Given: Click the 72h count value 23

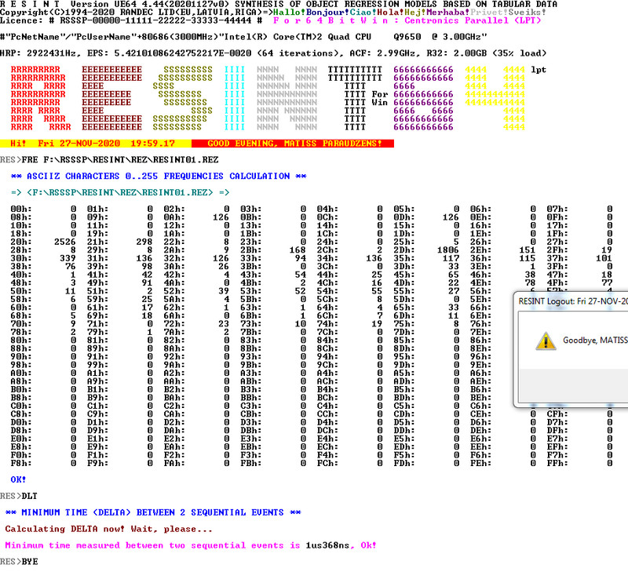Looking at the screenshot, I should click(224, 324).
